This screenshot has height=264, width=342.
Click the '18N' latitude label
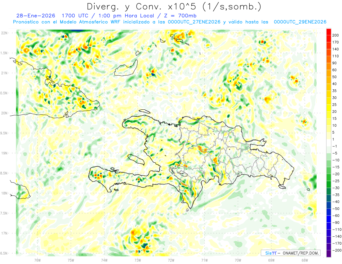(4, 193)
